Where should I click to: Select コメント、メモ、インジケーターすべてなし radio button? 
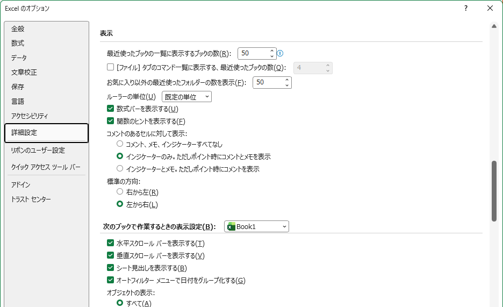[120, 144]
